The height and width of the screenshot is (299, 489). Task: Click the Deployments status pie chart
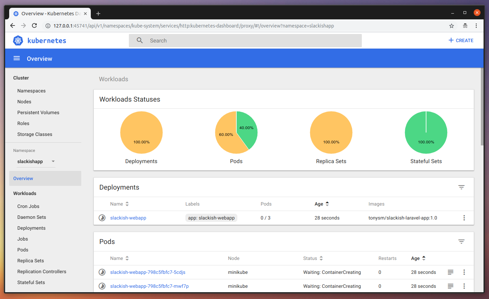[141, 133]
